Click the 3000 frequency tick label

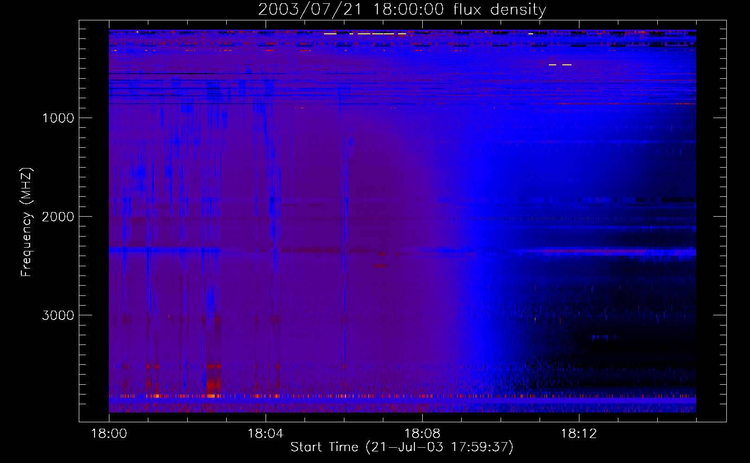(x=58, y=315)
